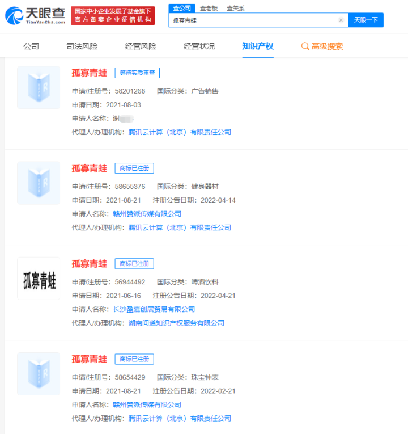This screenshot has width=408, height=434.
Task: Click 商标已注册 tag on the 啤酒饮料 entry
Action: (134, 264)
